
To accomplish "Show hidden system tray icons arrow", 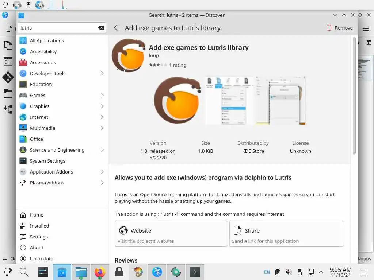I will 321,272.
